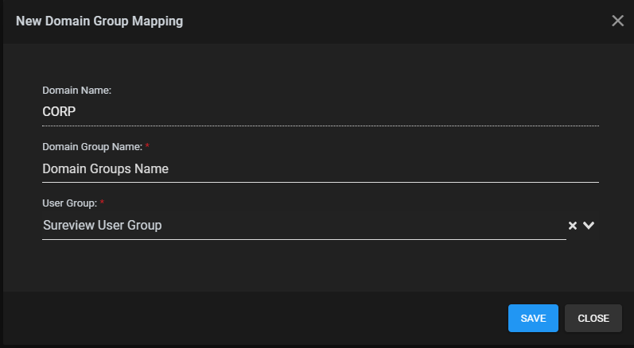
Task: Close the dialog with the top-right X icon
Action: pos(617,21)
